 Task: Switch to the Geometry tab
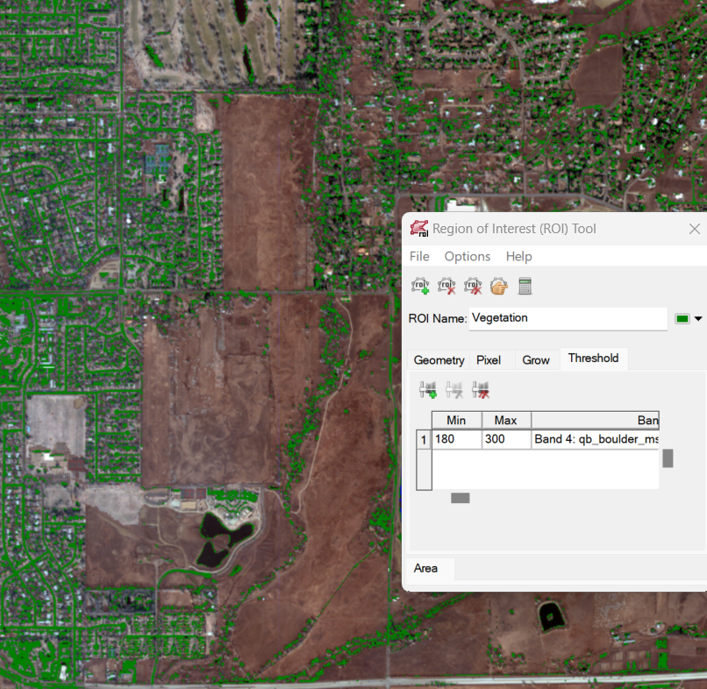[x=439, y=360]
